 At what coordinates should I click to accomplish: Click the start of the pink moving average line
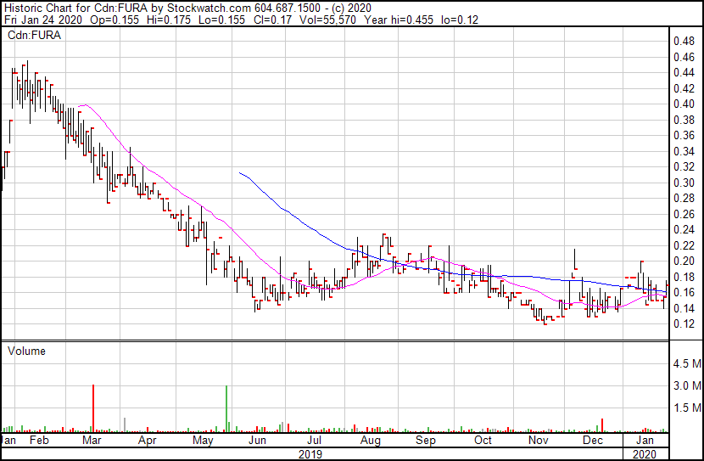pyautogui.click(x=79, y=106)
